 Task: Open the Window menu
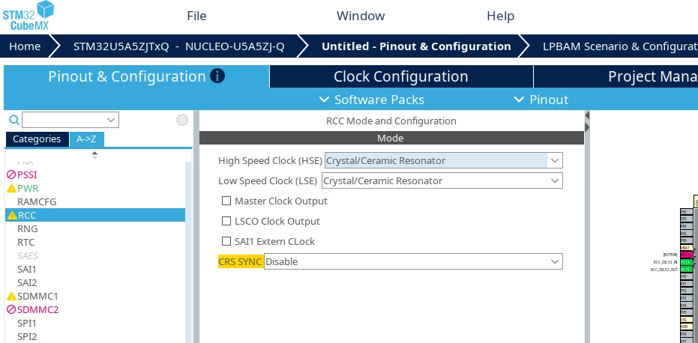[x=361, y=16]
